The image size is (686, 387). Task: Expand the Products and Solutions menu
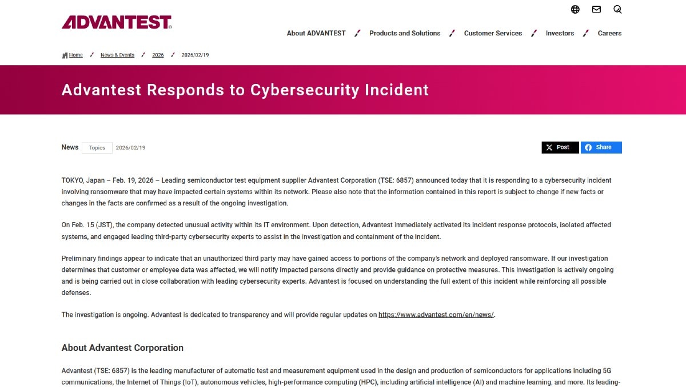(405, 33)
